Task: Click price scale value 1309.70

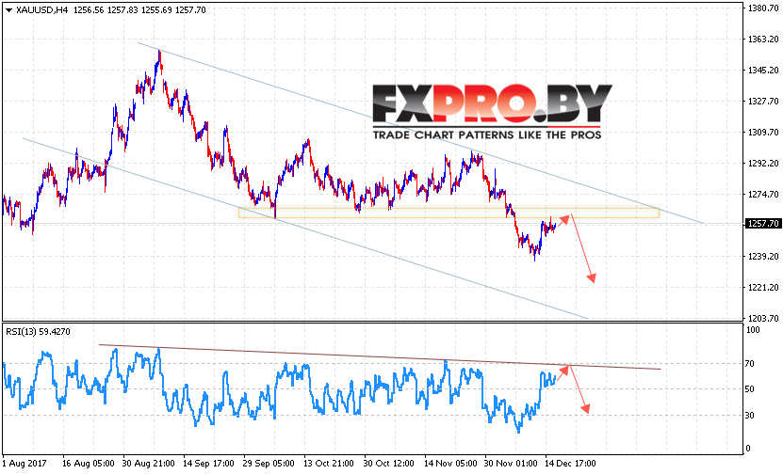Action: point(763,132)
